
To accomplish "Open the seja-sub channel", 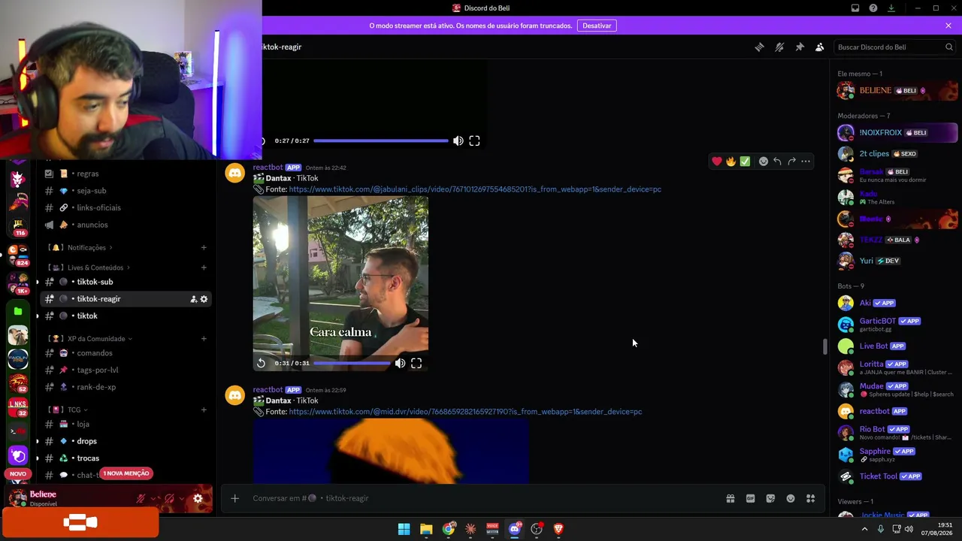I will coord(126,191).
